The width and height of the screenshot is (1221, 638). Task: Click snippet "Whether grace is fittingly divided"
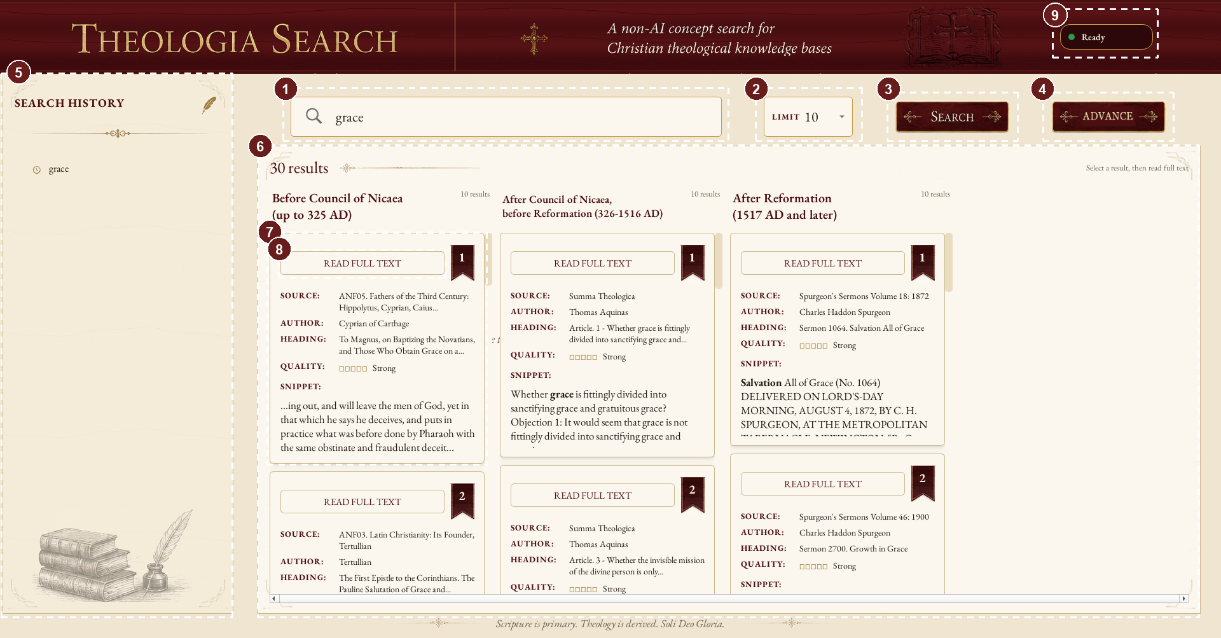(x=599, y=415)
